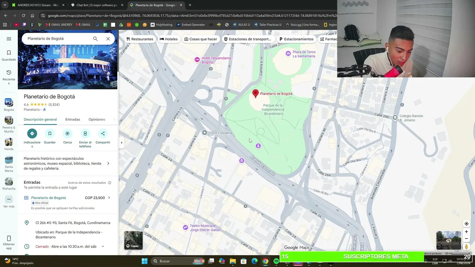Open Recientes history in sidebar
The width and height of the screenshot is (475, 267).
(x=9, y=77)
